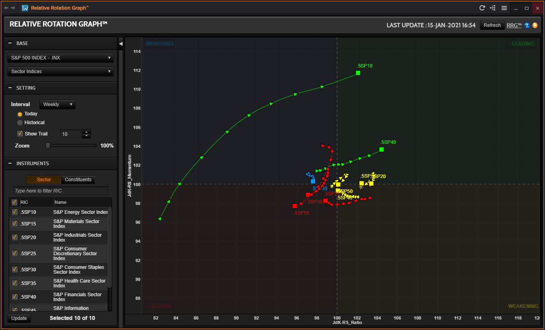Collapse the BASE section

tap(10, 43)
